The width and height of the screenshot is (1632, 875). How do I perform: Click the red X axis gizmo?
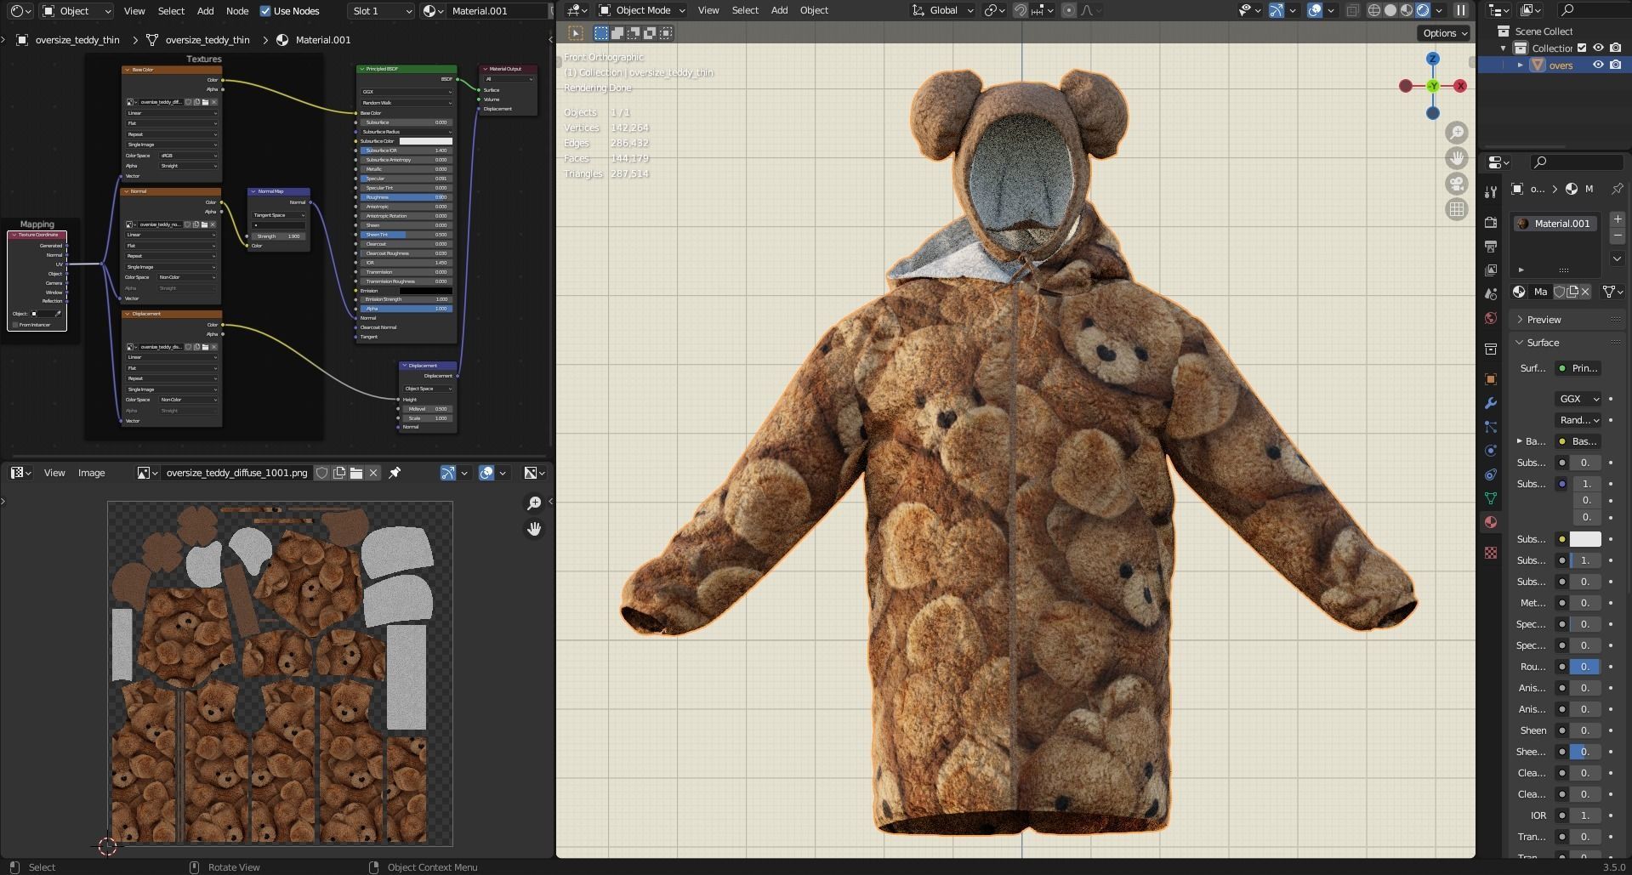[x=1460, y=86]
